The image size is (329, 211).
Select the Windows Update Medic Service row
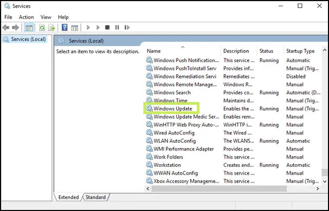coord(233,117)
